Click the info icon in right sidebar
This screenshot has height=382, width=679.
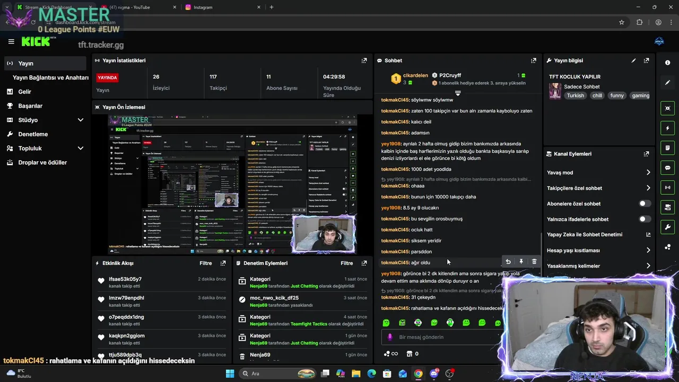coord(667,63)
